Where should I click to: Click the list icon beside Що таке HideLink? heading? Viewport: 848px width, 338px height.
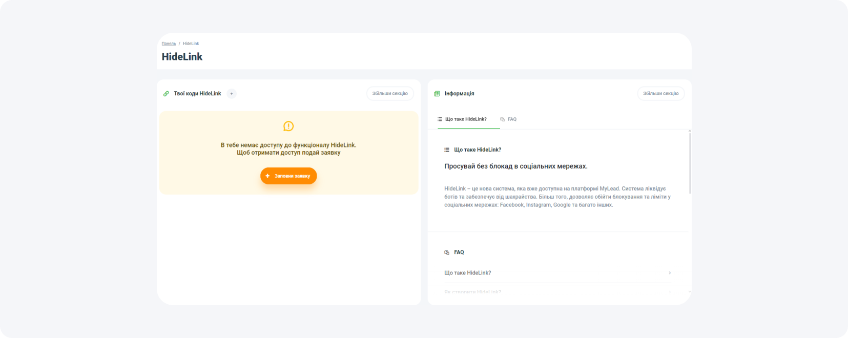[447, 150]
